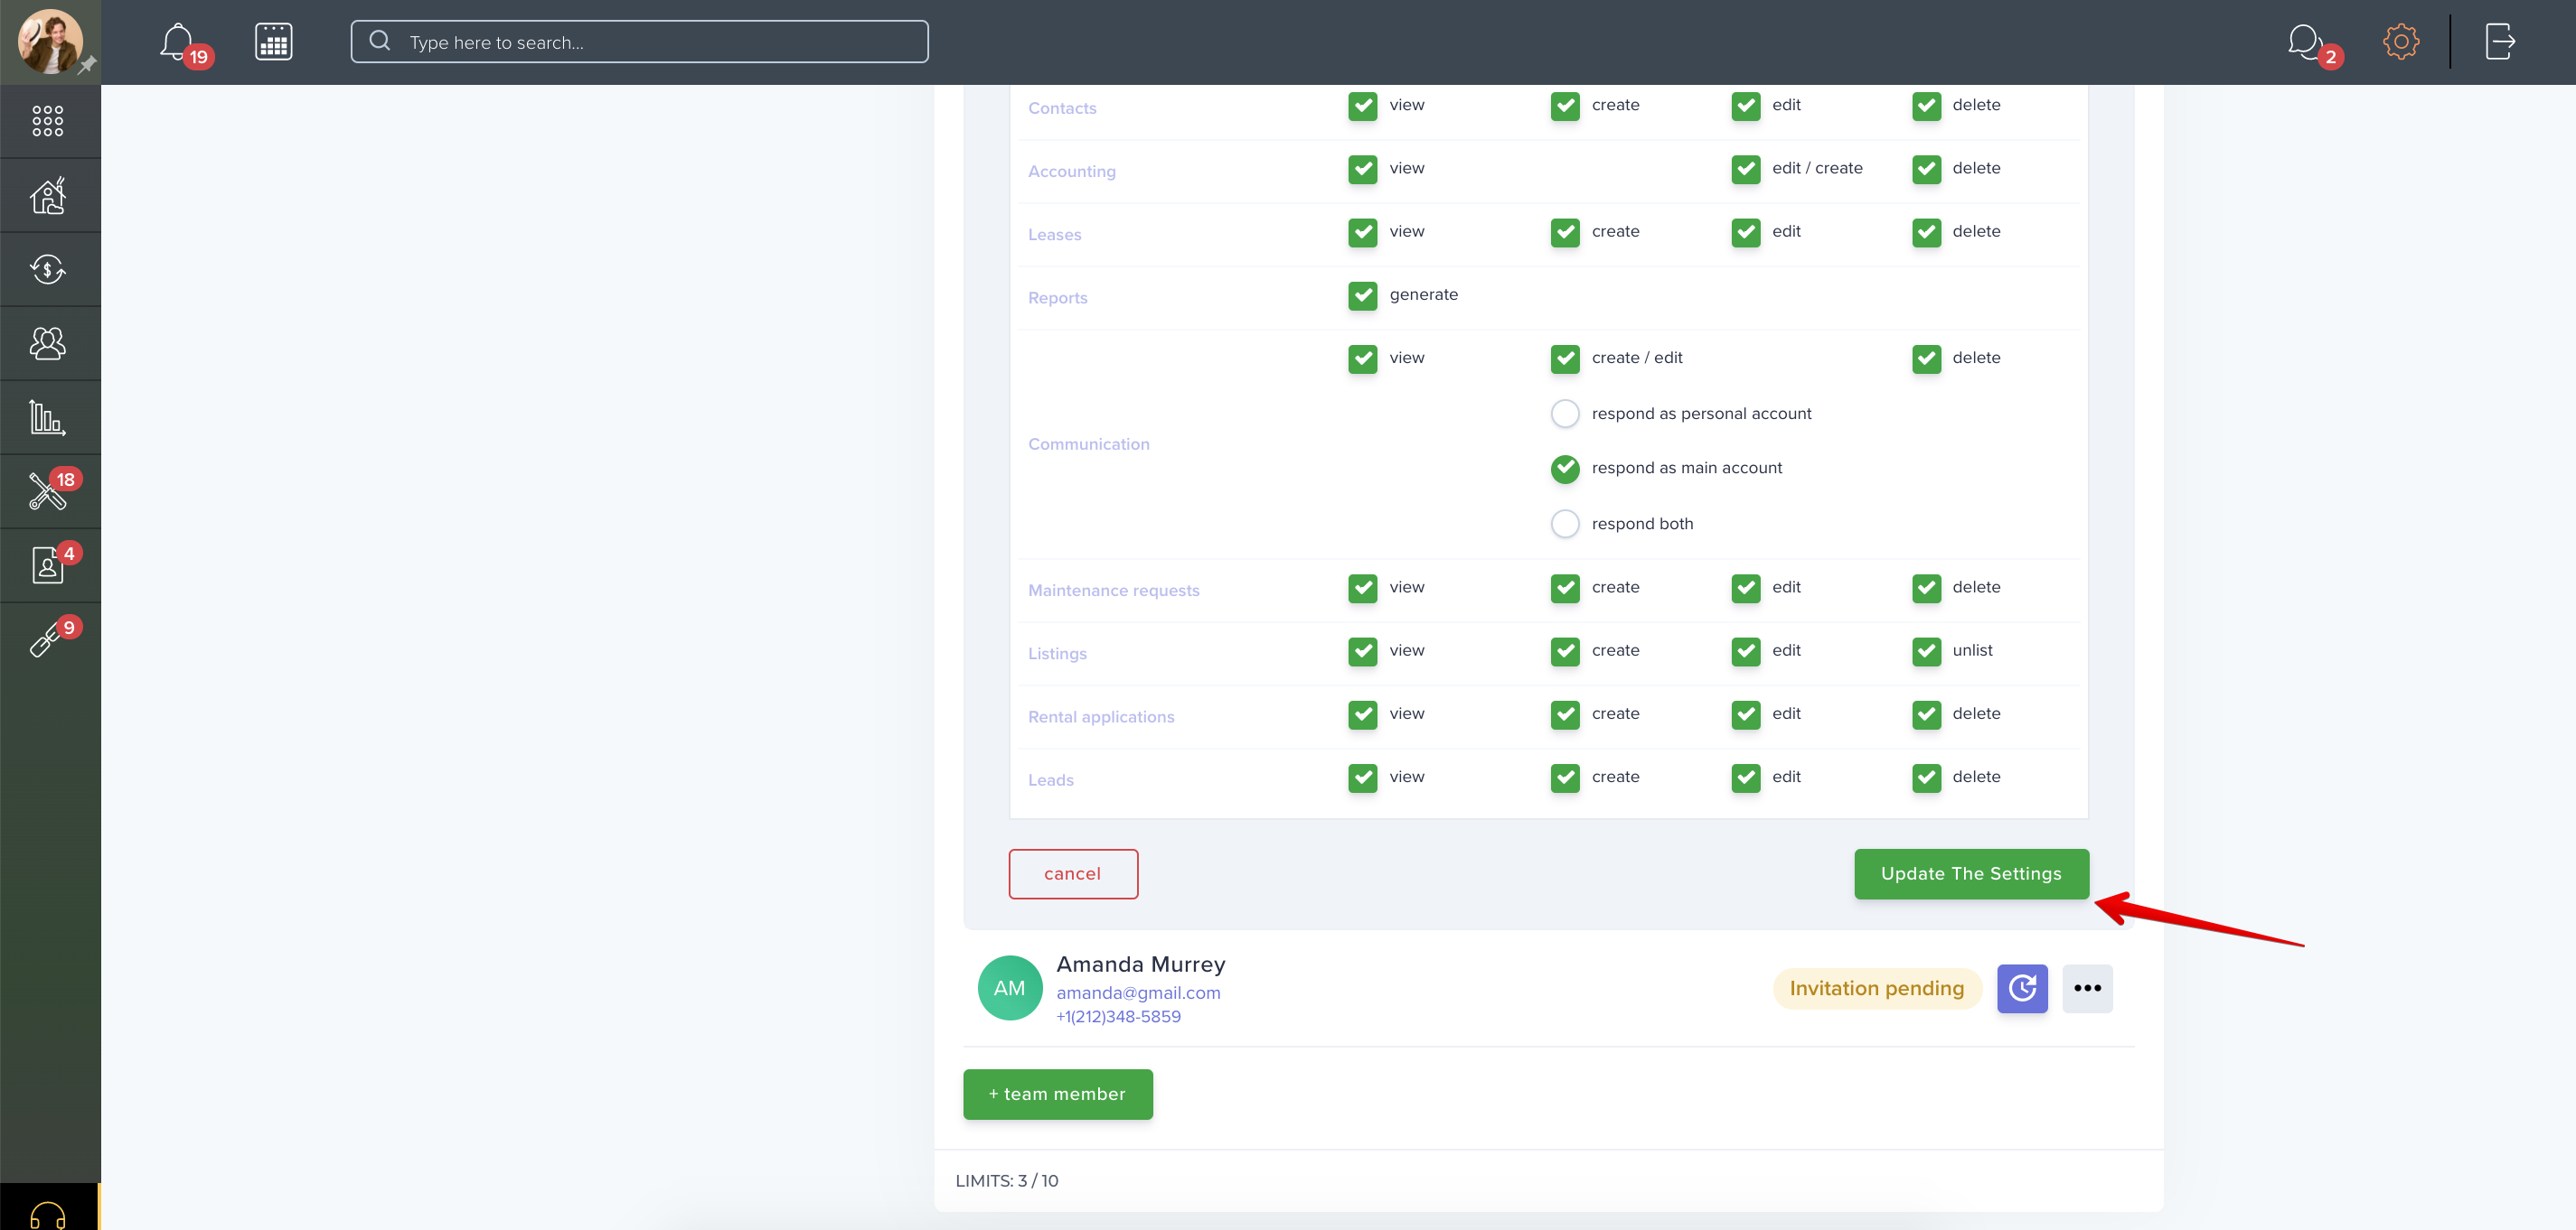Click the cancel button
Screen dimensions: 2576x1230
coord(1072,873)
